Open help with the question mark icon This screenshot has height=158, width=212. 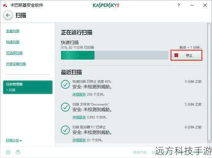179,5
